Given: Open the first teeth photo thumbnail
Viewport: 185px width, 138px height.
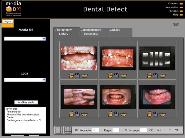Looking at the screenshot, I should tap(79, 58).
